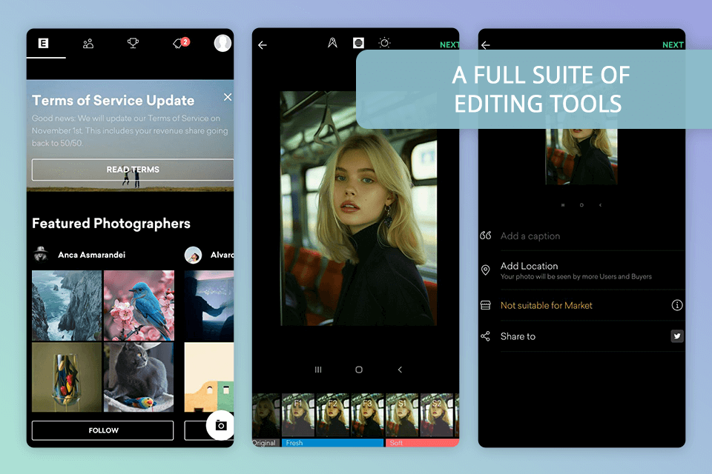Open Anca Asmarandei's avatar
Viewport: 712px width, 474px height.
[41, 255]
